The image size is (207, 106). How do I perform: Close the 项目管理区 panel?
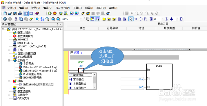61,25
